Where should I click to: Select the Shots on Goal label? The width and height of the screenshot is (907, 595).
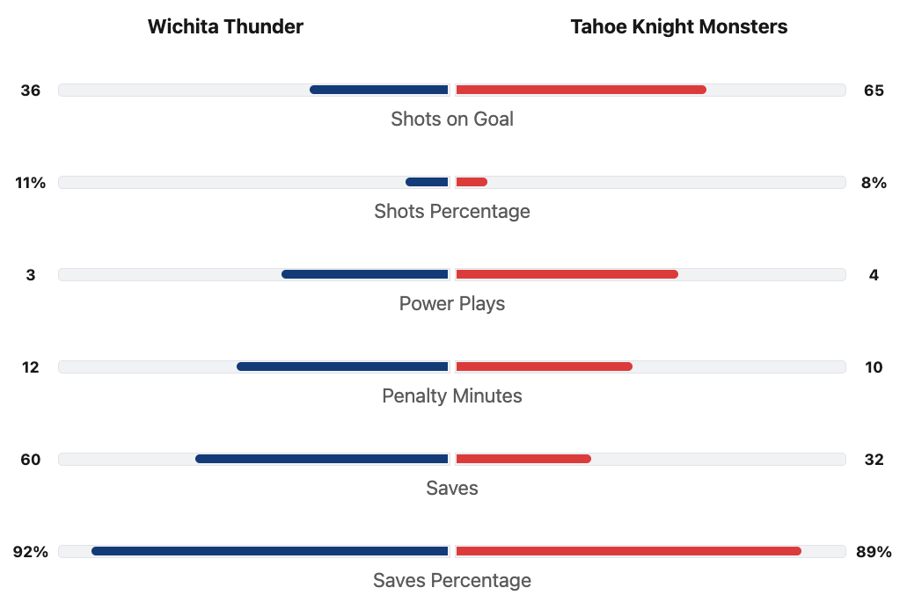pos(452,119)
